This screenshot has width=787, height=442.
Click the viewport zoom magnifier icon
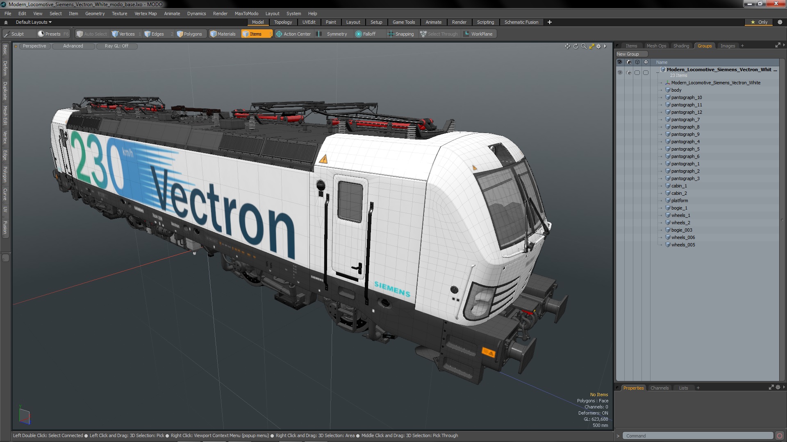click(584, 46)
